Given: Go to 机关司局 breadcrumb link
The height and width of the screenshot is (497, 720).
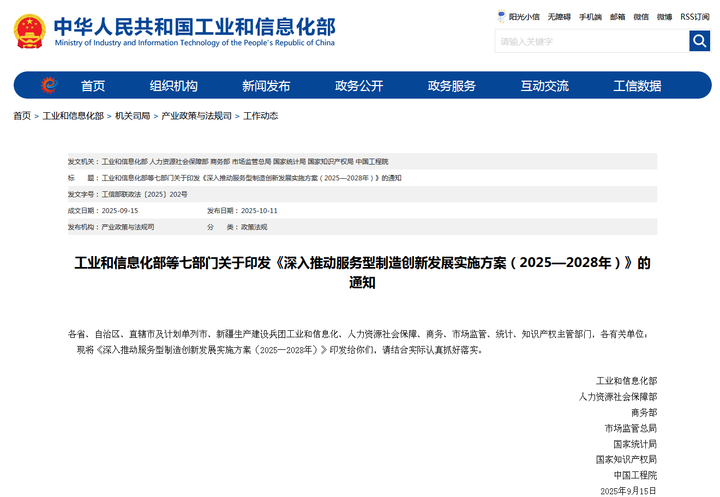Looking at the screenshot, I should (x=133, y=116).
